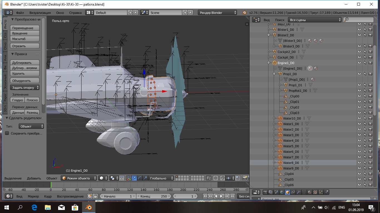Click the Play animation forward button
The image size is (380, 213).
(221, 196)
